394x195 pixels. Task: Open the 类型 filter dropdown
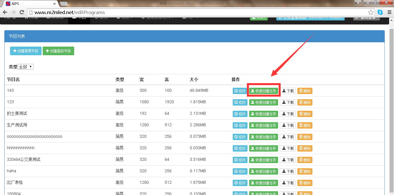[26, 67]
